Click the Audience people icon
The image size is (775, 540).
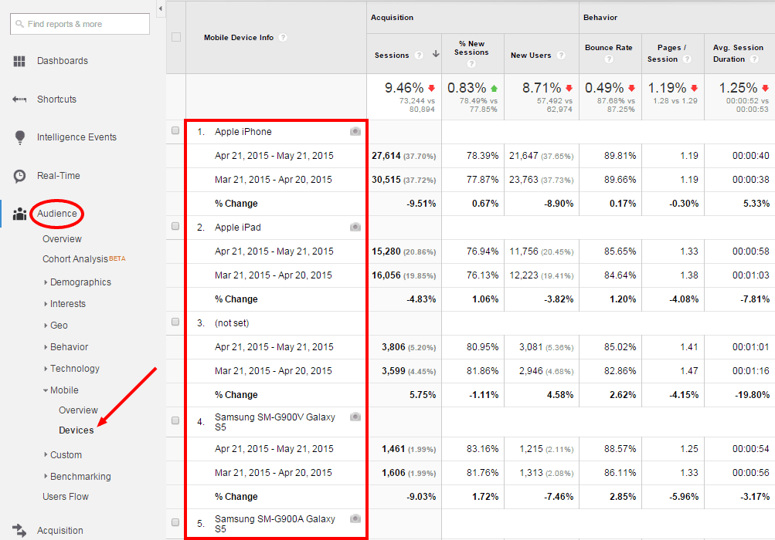click(x=19, y=214)
